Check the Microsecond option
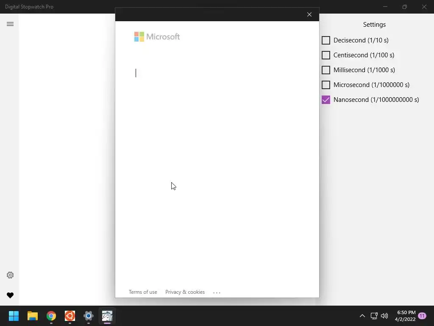This screenshot has width=434, height=326. tap(326, 85)
